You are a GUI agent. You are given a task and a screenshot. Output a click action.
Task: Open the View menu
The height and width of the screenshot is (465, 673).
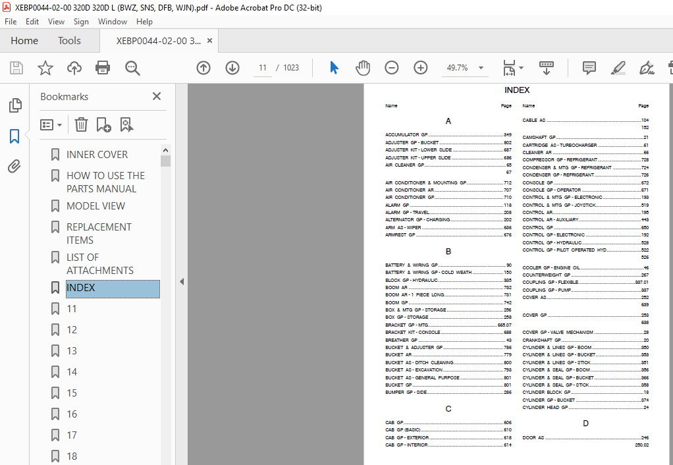(56, 22)
